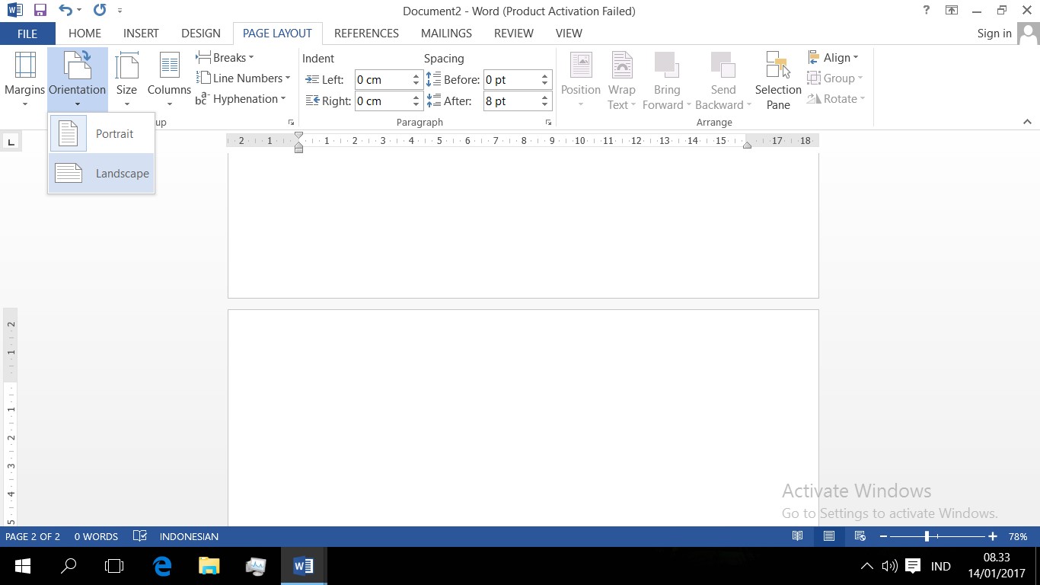
Task: Change the INDONESIAN language setting
Action: [x=189, y=536]
